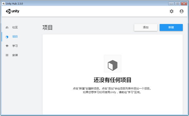Screen dimensions: 189x116
Task: Open the 社区 community tab
Action: tap(15, 27)
